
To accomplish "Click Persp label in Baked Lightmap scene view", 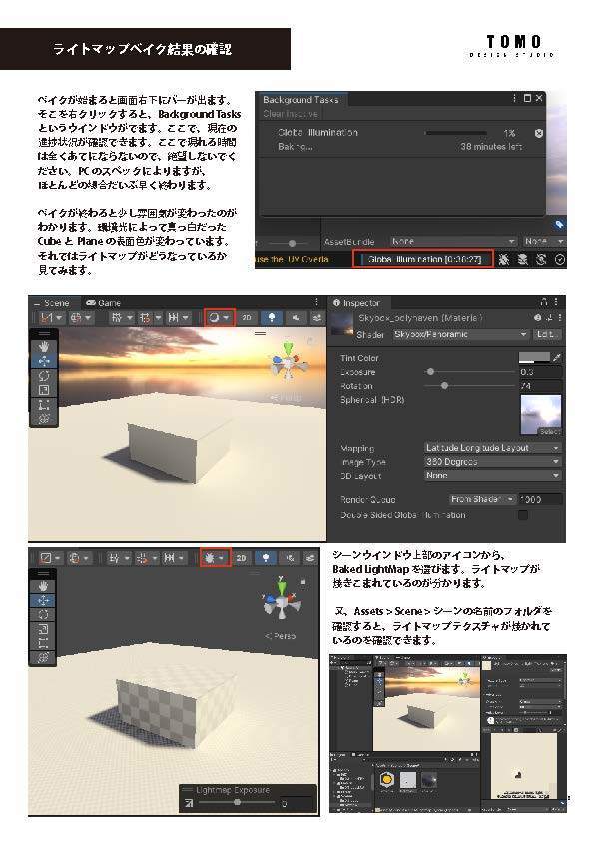I will [x=280, y=636].
